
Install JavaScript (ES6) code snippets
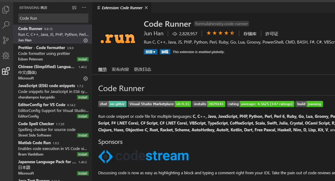click(83, 97)
